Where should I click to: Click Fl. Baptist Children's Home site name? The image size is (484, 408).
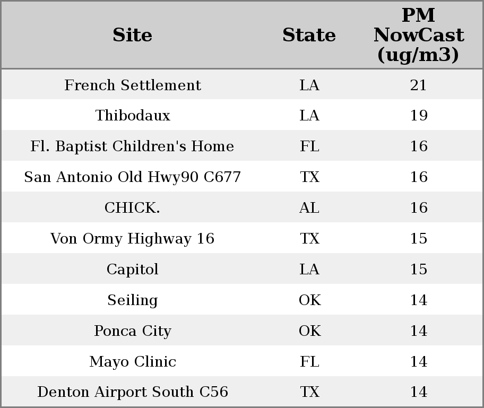click(132, 146)
